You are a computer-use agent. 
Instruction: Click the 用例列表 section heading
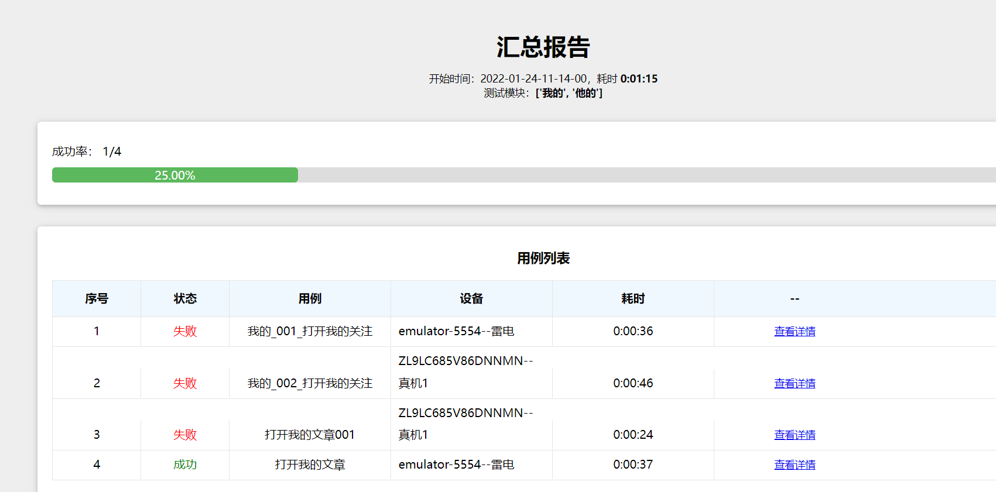click(543, 258)
